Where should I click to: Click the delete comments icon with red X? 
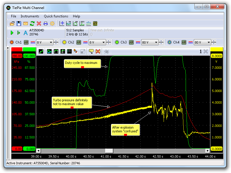pyautogui.click(x=98, y=51)
